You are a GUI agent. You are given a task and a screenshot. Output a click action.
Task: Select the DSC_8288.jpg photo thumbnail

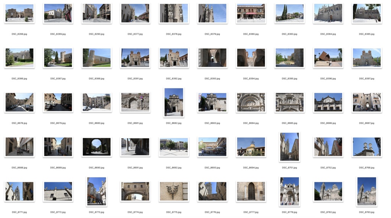(x=19, y=13)
